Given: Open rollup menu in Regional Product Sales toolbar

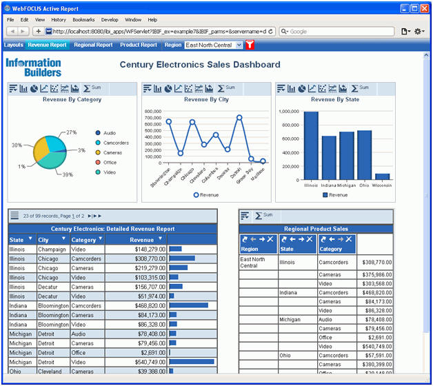Looking at the screenshot, I should pos(245,216).
